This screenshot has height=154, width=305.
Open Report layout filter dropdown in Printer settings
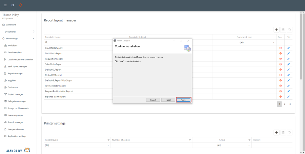pos(108,145)
